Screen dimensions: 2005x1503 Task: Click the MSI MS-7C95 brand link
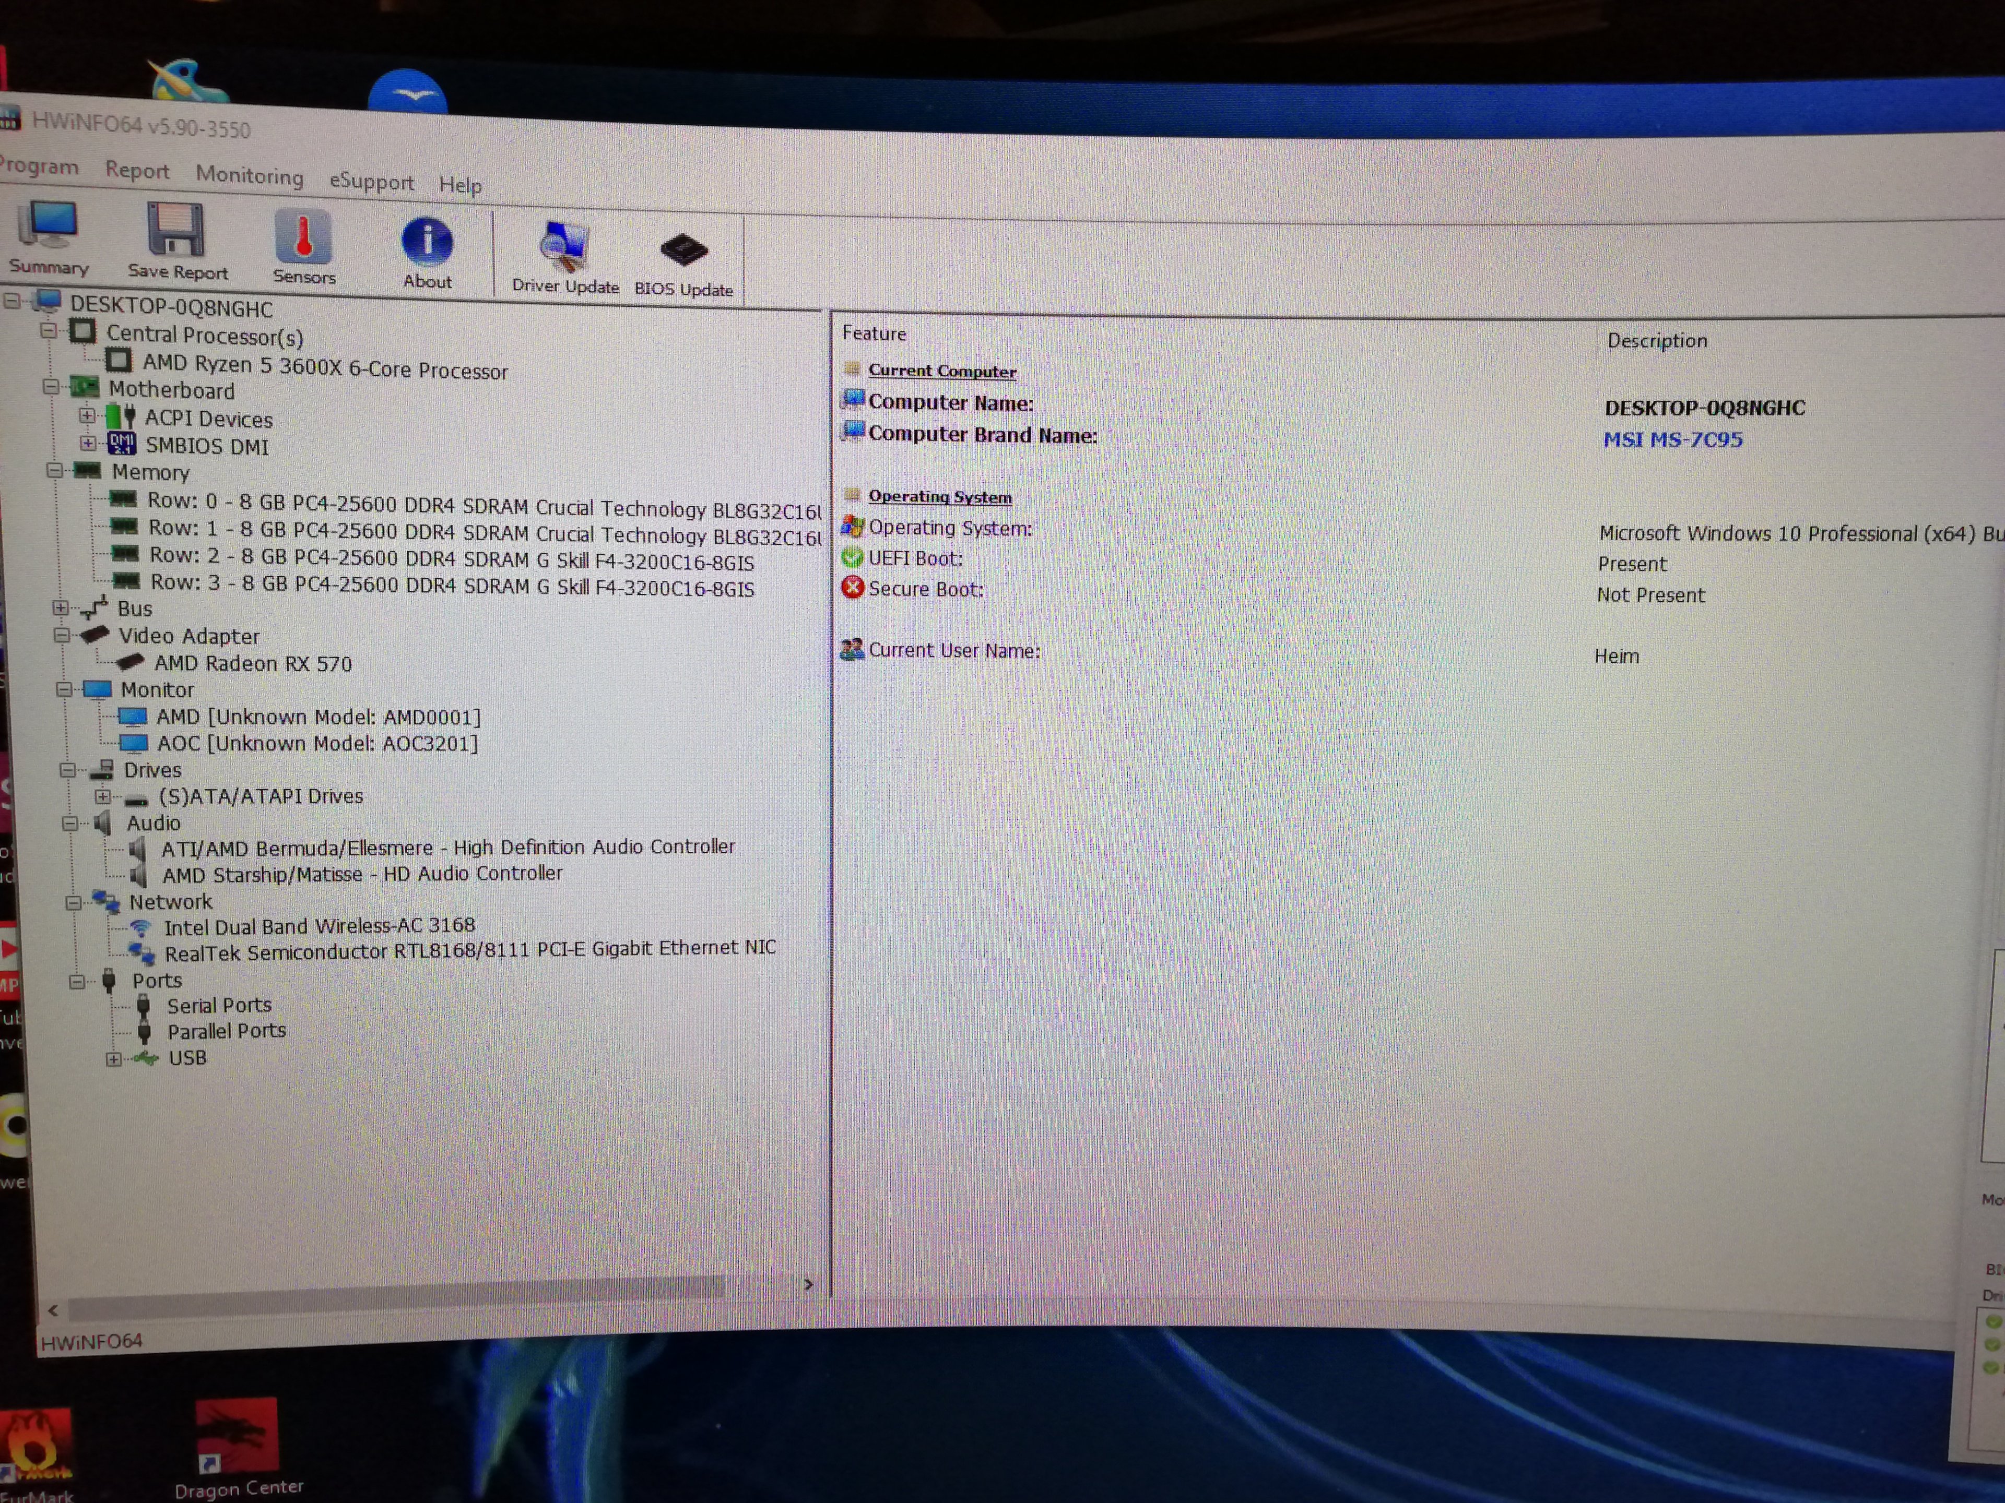(1672, 440)
